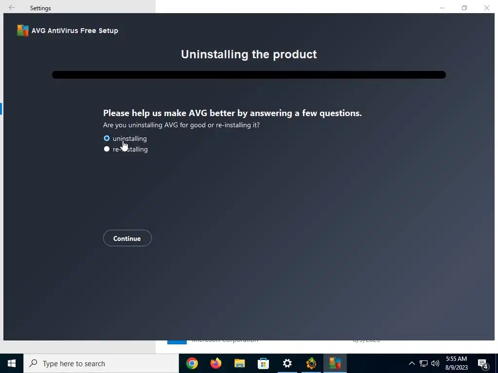Choose the "re-installing" radio option
Image resolution: width=498 pixels, height=373 pixels.
pyautogui.click(x=107, y=149)
